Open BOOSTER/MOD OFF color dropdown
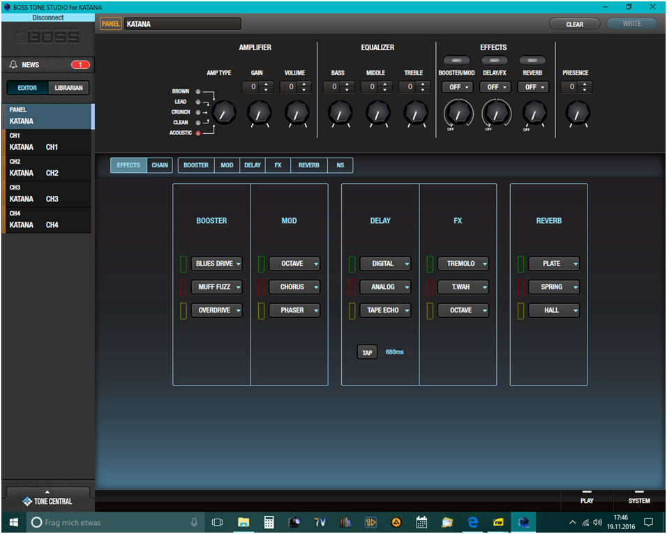667x534 pixels. [457, 87]
